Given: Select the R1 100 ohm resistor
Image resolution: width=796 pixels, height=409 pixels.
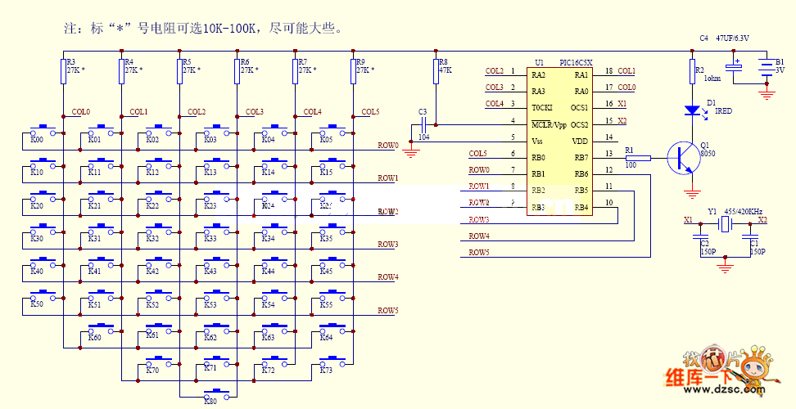Looking at the screenshot, I should (x=638, y=158).
